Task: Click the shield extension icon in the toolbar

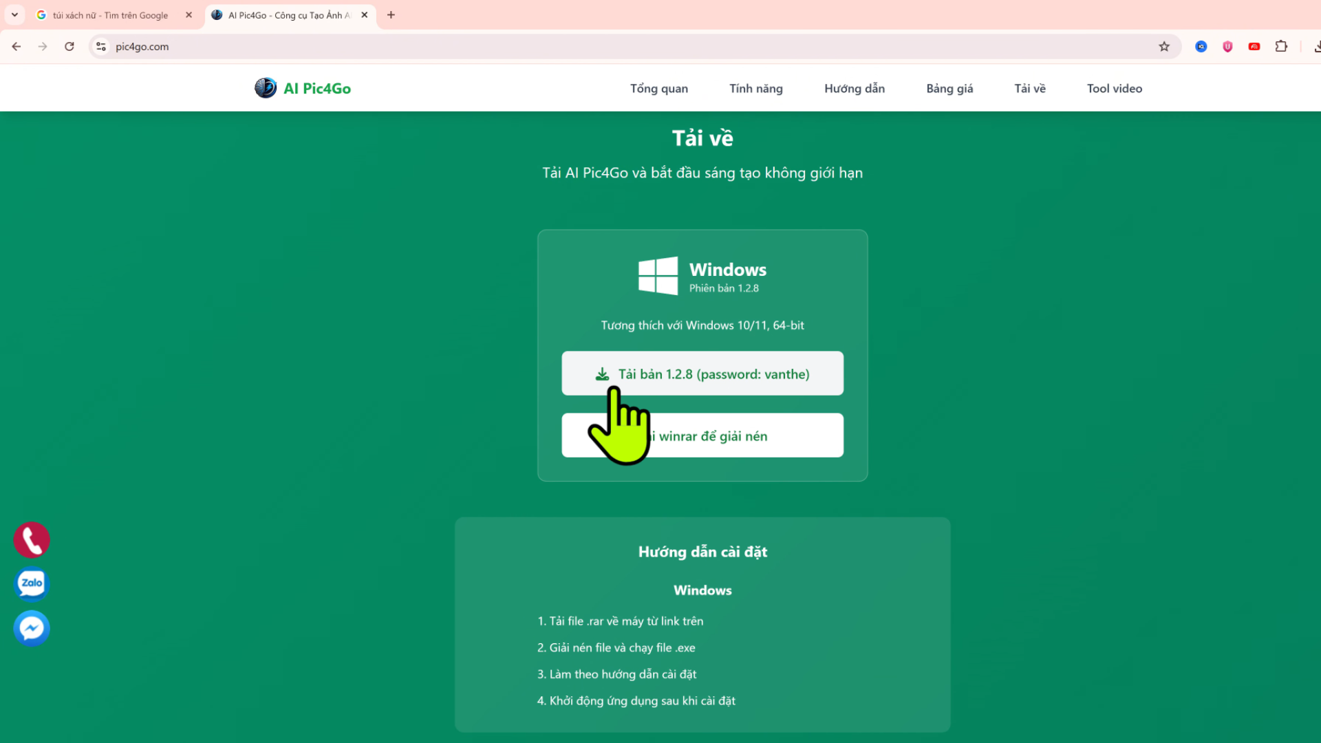Action: click(x=1227, y=47)
